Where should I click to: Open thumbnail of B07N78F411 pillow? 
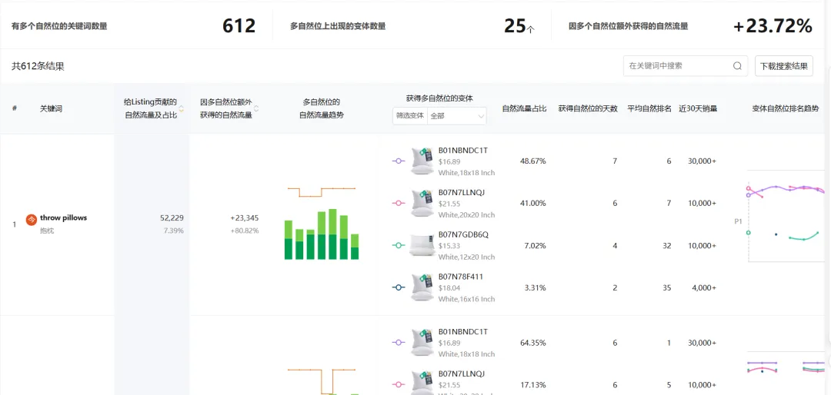click(x=422, y=287)
